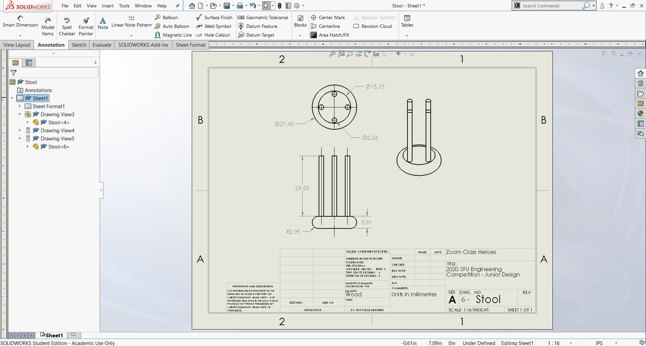The height and width of the screenshot is (346, 646).
Task: Click the Hole Callout tool
Action: tap(213, 35)
